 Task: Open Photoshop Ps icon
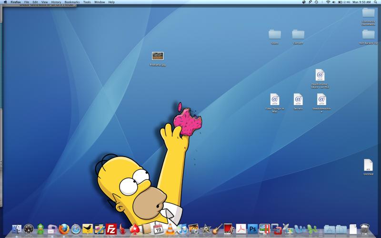253,229
